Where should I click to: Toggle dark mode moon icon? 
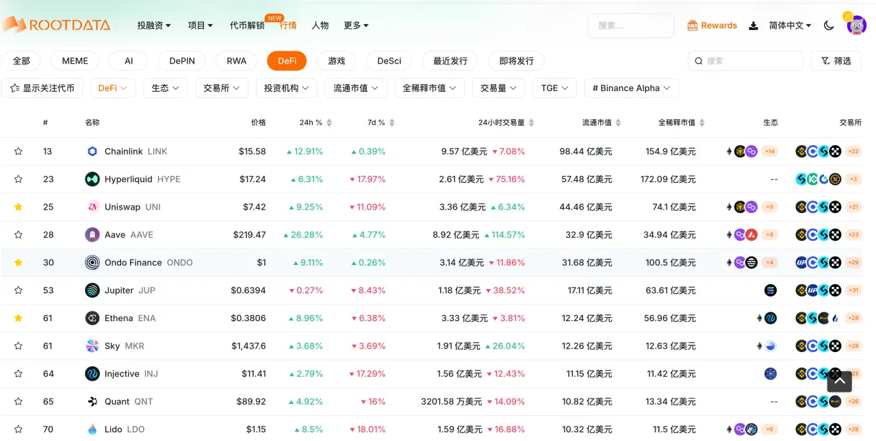point(829,25)
